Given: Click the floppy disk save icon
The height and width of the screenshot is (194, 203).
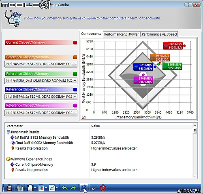Looking at the screenshot, I should click(30, 188).
